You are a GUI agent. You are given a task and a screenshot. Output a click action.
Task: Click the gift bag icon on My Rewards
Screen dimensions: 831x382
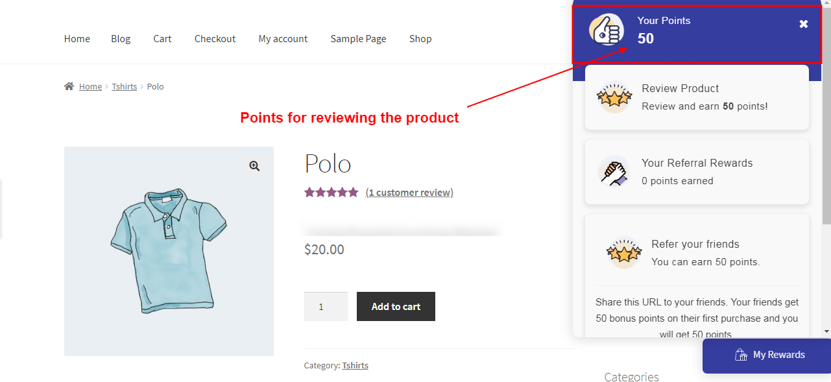click(x=741, y=355)
